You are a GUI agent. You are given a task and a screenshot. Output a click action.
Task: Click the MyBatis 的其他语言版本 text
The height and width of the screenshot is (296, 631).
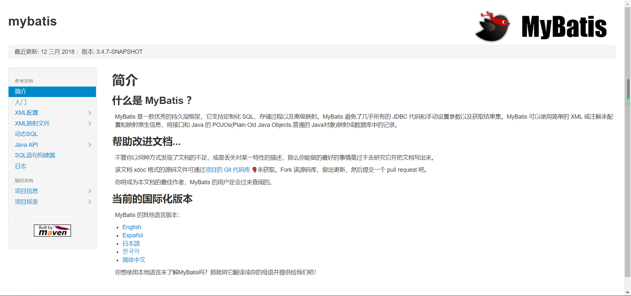(x=148, y=215)
